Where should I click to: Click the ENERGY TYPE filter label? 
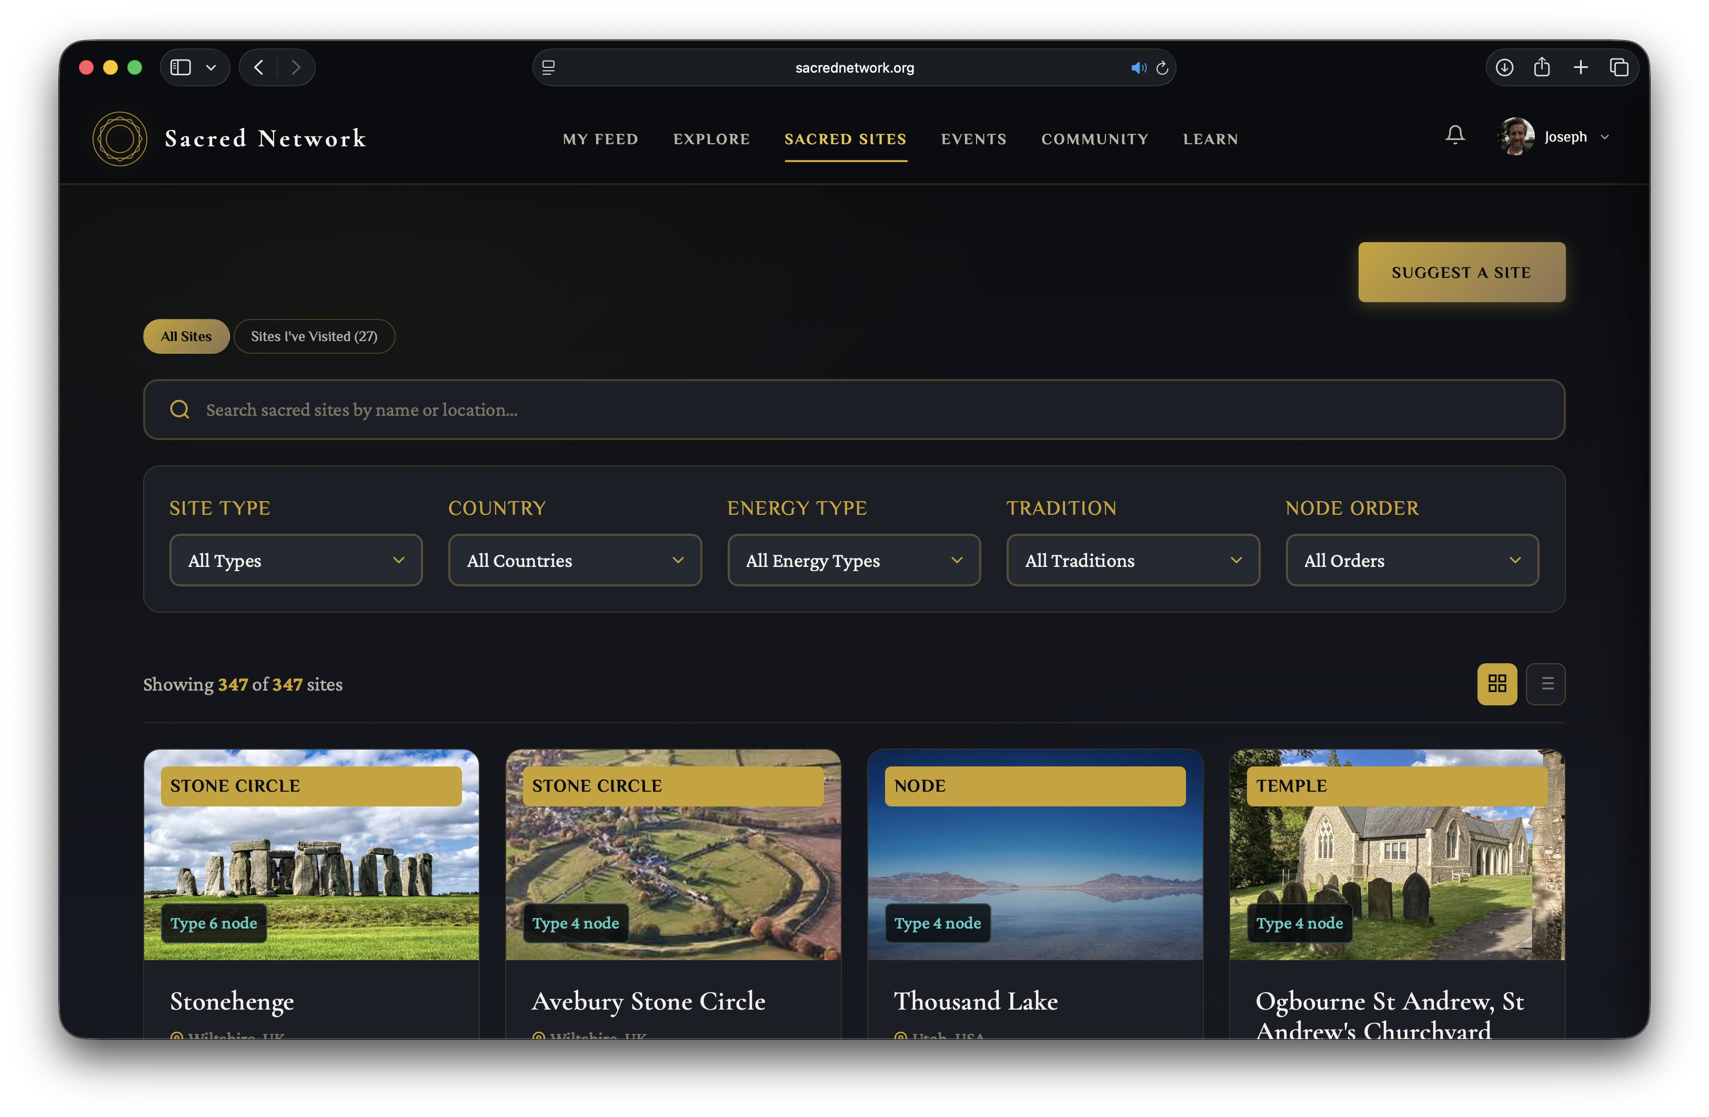(797, 508)
